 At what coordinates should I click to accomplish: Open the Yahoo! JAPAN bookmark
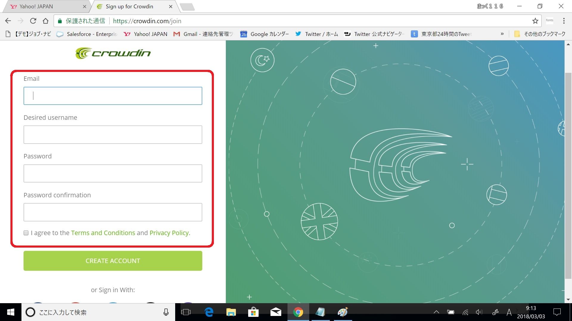(145, 34)
